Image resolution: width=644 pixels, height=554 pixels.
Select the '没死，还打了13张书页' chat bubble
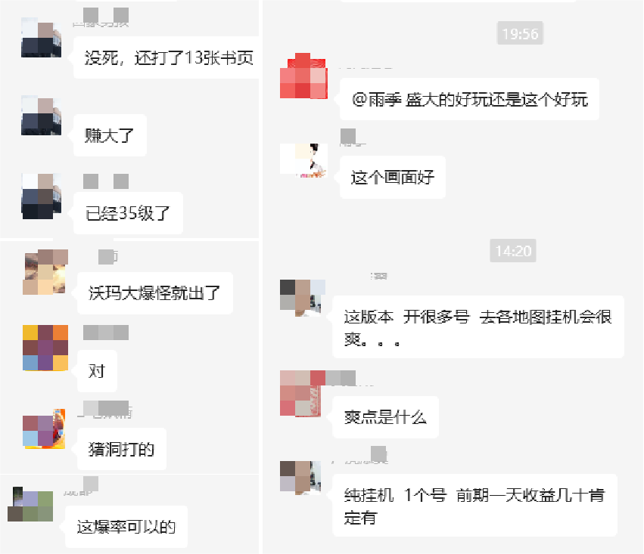click(x=166, y=57)
